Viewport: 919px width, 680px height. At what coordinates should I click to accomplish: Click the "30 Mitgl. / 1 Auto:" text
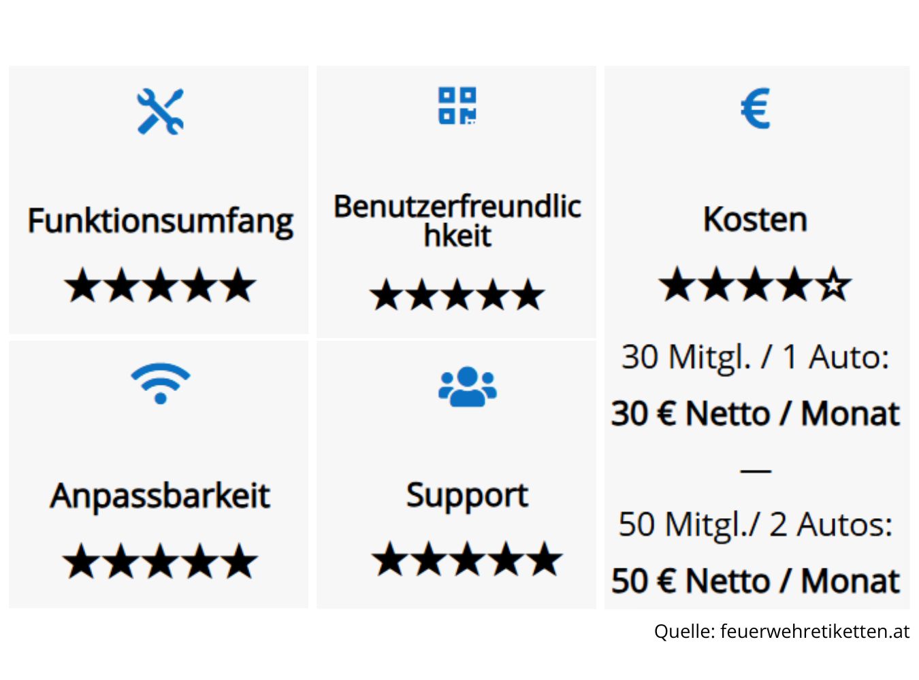click(x=755, y=357)
